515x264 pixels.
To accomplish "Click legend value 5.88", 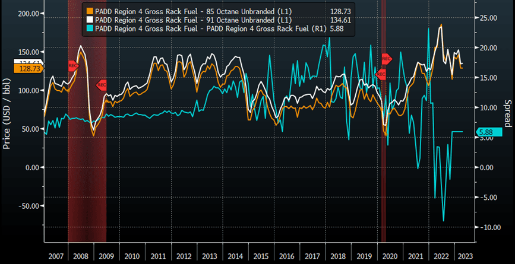I will tap(336, 29).
